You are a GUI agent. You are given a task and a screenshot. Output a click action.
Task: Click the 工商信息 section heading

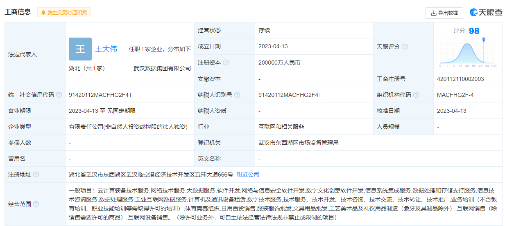pos(18,12)
